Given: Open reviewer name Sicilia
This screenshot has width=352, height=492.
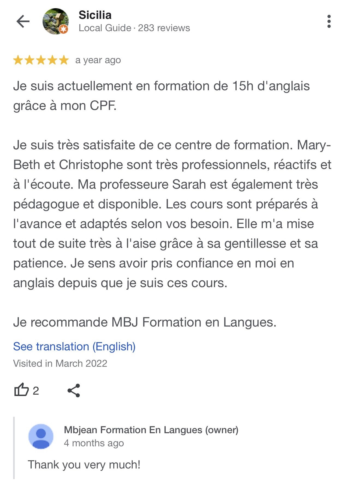Looking at the screenshot, I should pyautogui.click(x=95, y=15).
